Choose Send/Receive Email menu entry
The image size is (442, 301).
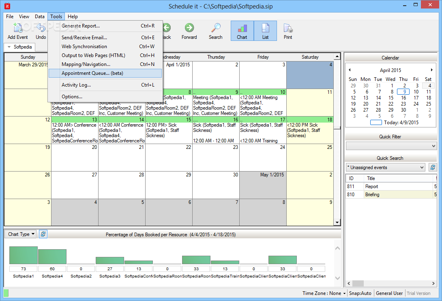105,37
